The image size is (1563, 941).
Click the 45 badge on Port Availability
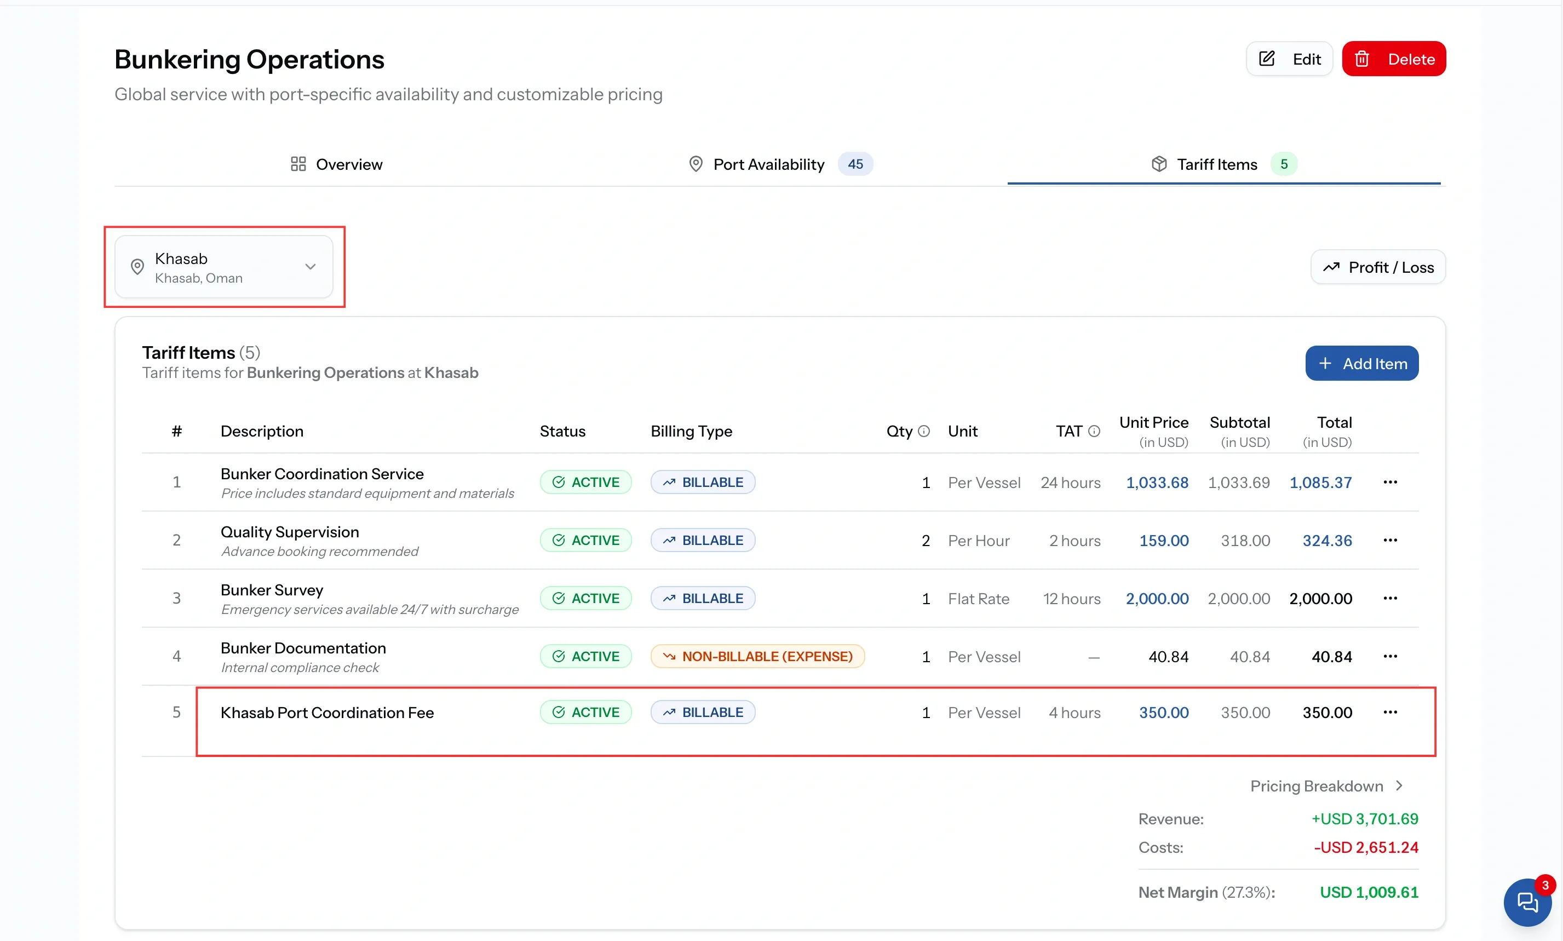(x=855, y=164)
